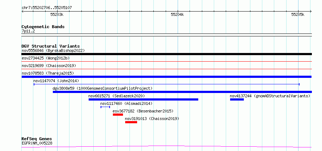Click the DGV Structural Variants track title
322x151 pixels.
[51, 46]
